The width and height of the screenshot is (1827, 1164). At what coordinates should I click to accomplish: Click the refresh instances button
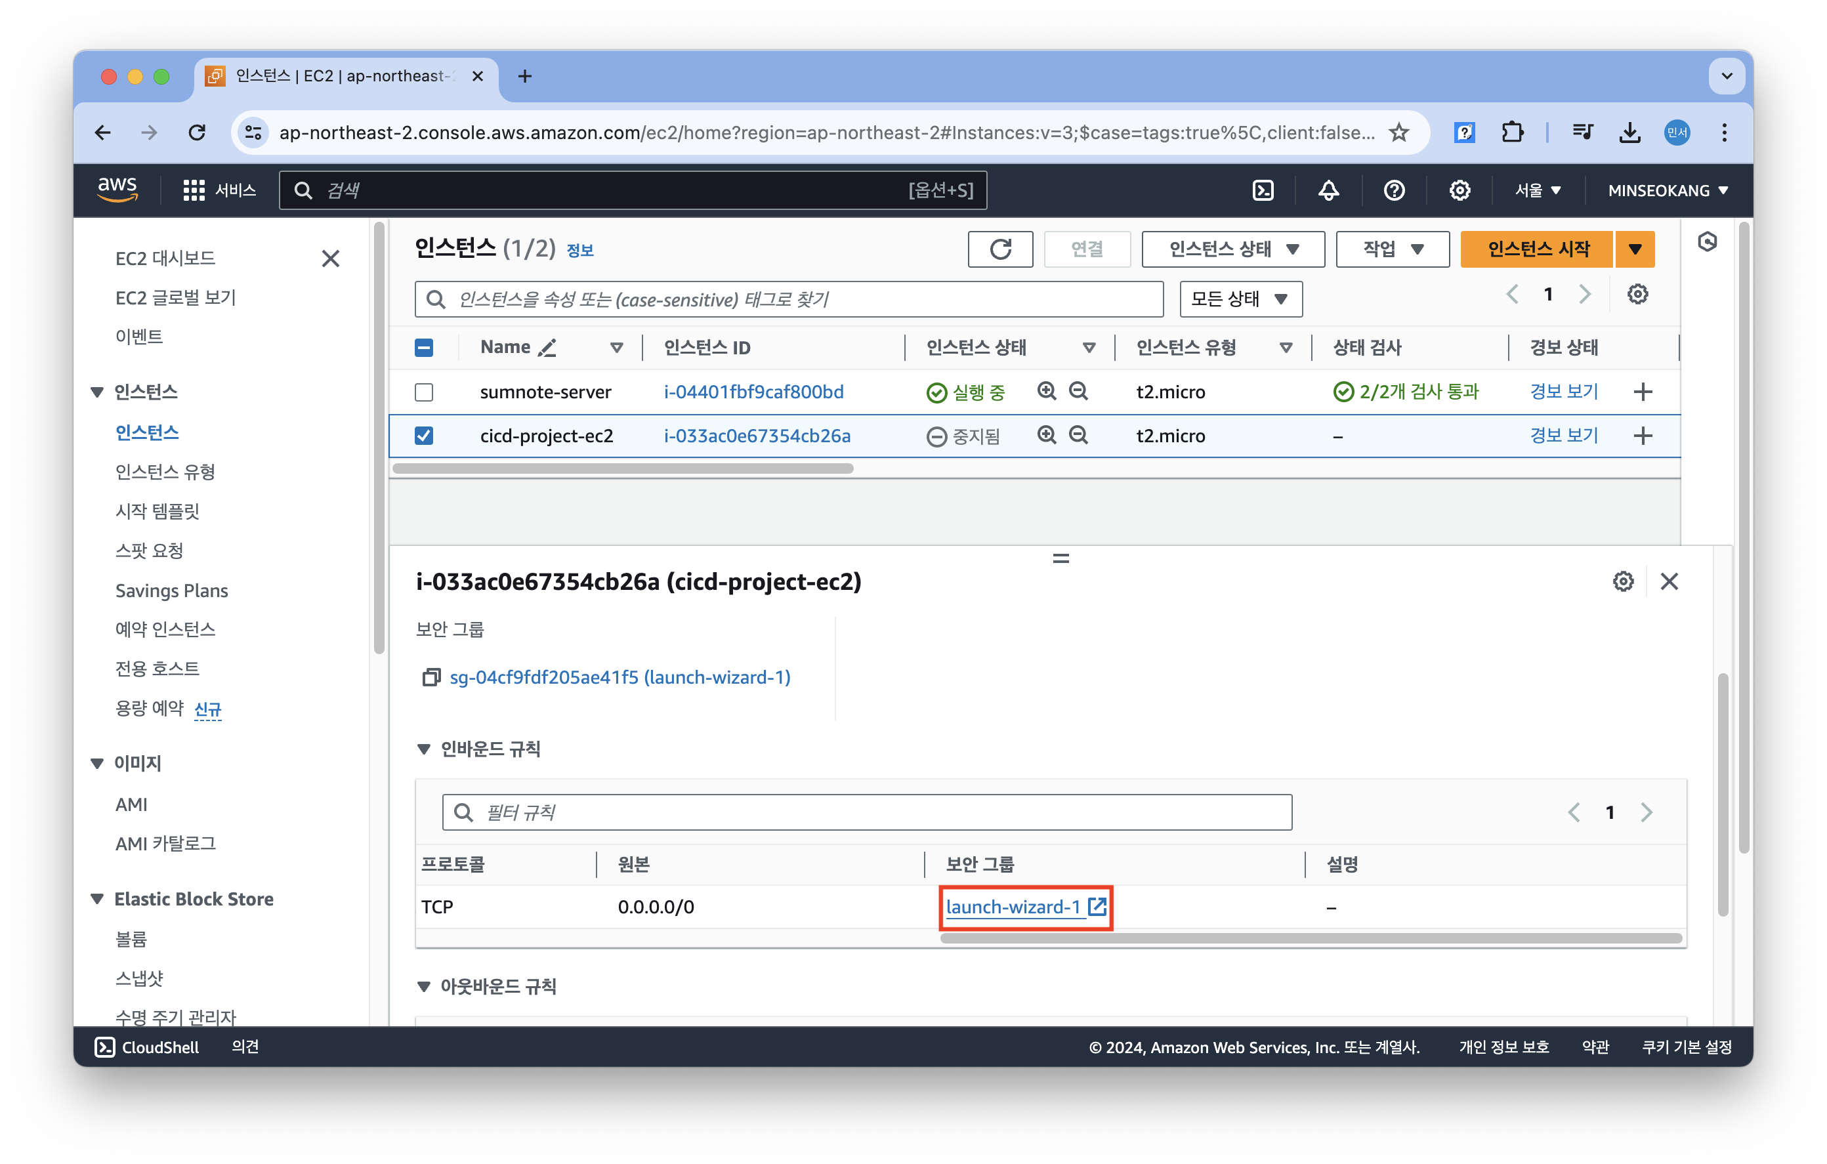(x=1000, y=249)
